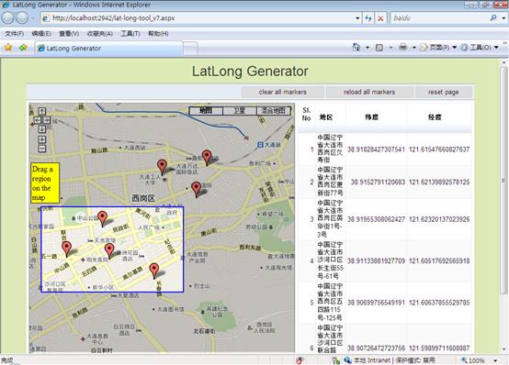Open the 查看(V) menu

point(69,33)
